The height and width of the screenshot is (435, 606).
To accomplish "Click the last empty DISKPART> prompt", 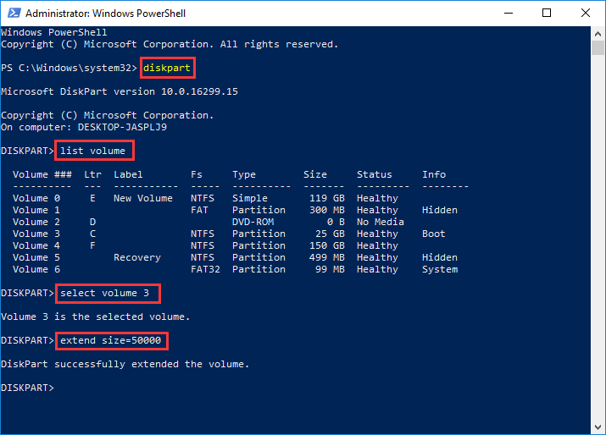I will [27, 388].
